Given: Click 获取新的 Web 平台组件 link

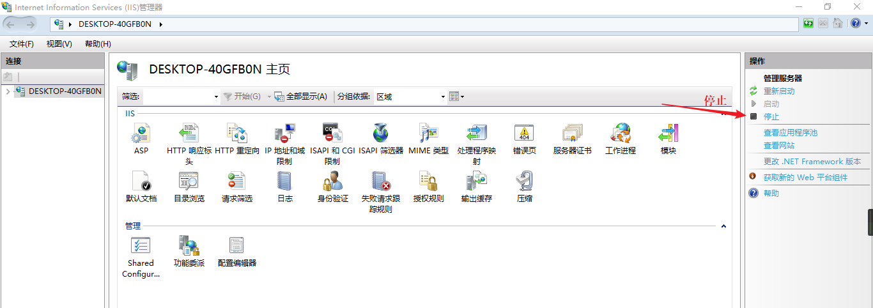Looking at the screenshot, I should [805, 178].
